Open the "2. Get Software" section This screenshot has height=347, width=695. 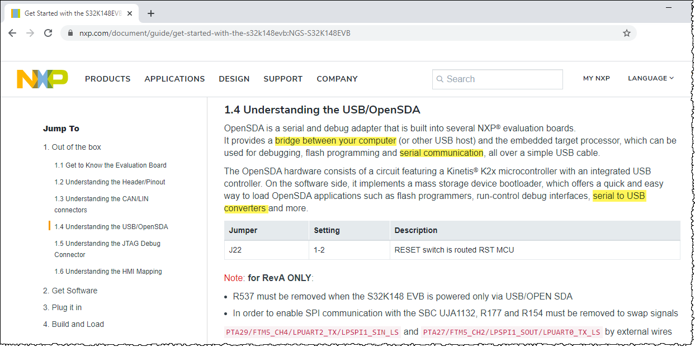tap(70, 291)
